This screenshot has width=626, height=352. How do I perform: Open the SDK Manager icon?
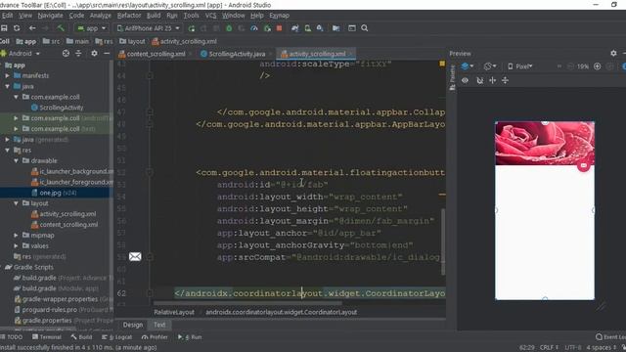pos(320,28)
